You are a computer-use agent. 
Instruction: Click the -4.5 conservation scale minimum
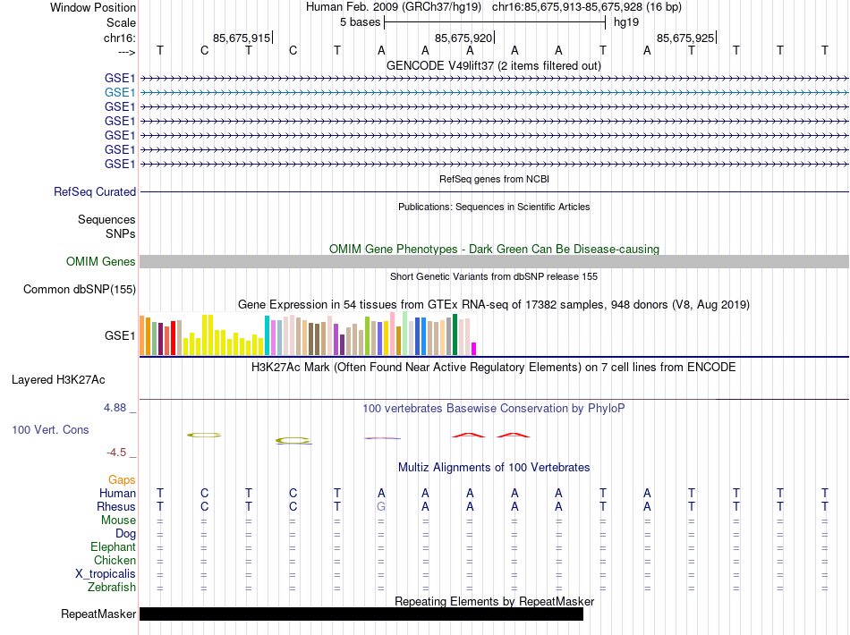tap(116, 453)
